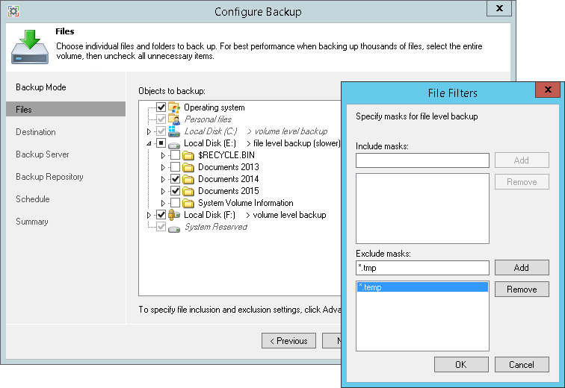The height and width of the screenshot is (388, 565).
Task: Click the Documents 2013 folder icon
Action: [x=188, y=167]
